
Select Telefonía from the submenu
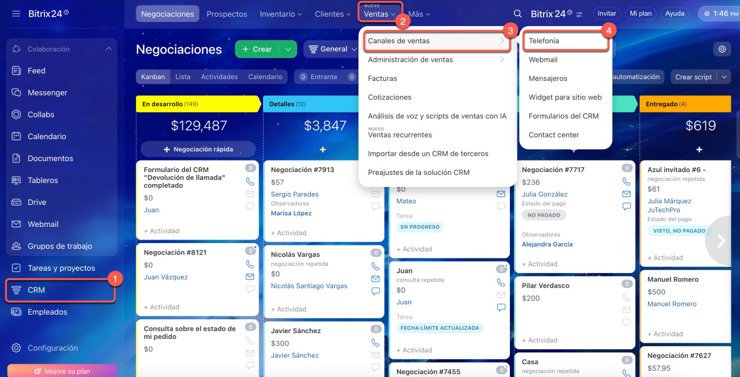[x=565, y=41]
